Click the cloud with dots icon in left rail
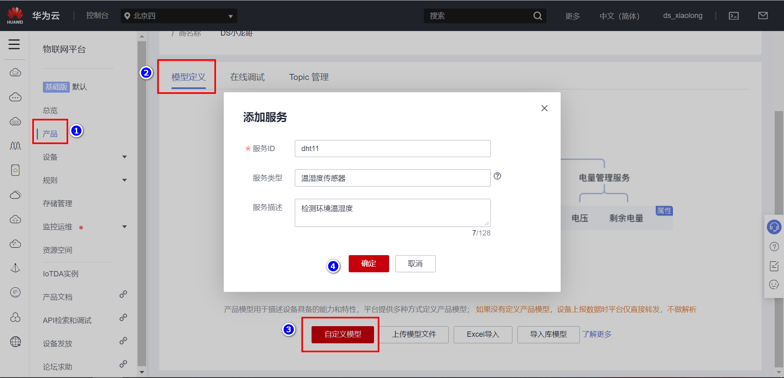784x378 pixels. 16,97
